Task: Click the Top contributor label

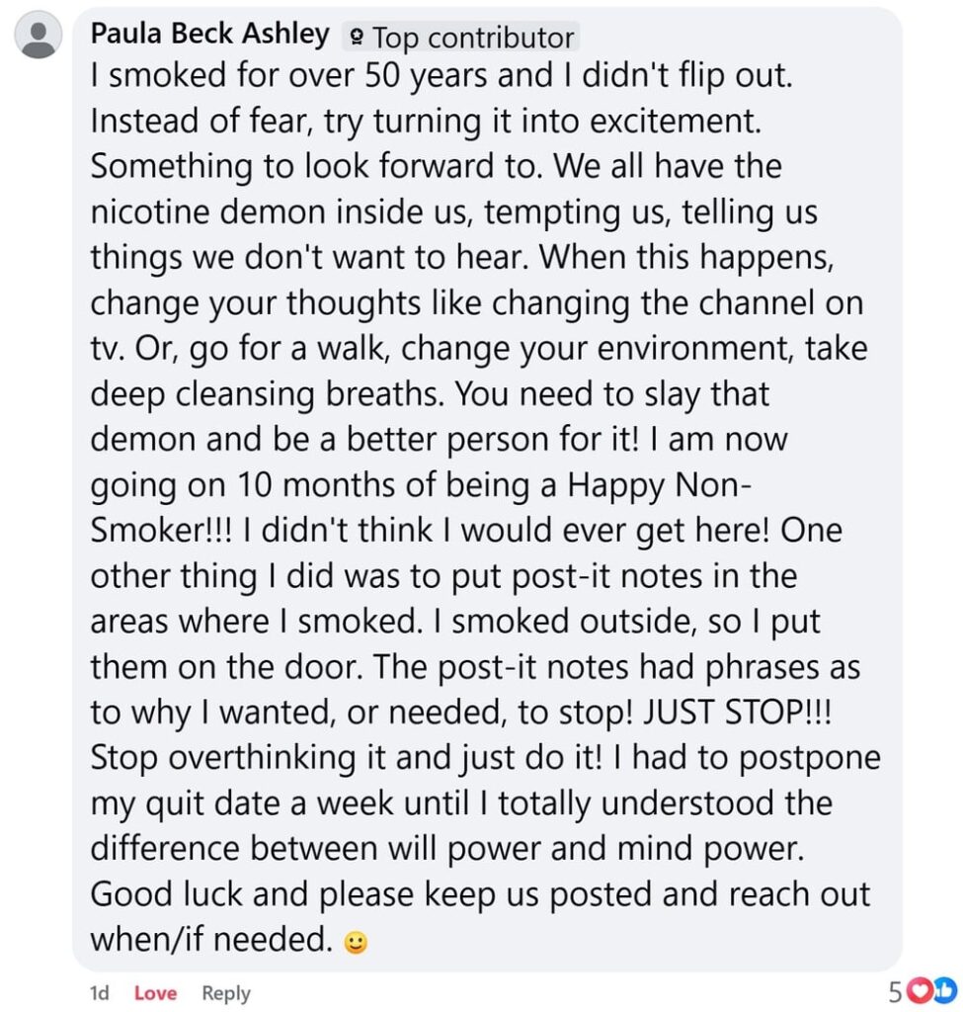Action: (472, 39)
